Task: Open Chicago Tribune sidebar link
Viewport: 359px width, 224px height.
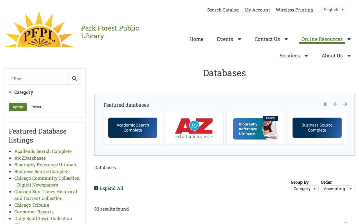Action: click(32, 205)
